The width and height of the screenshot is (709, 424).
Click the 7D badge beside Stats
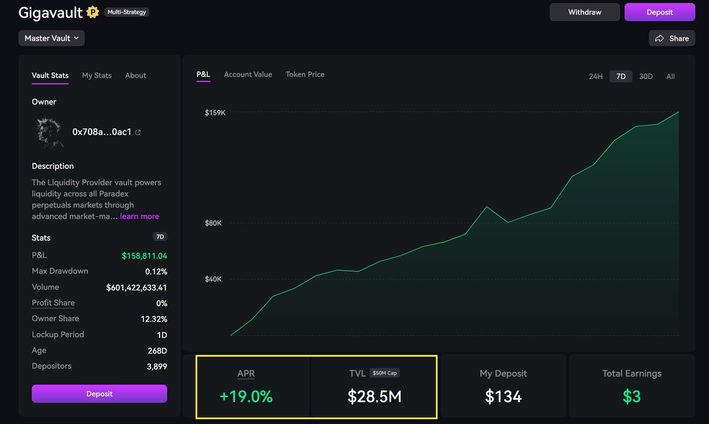point(160,237)
